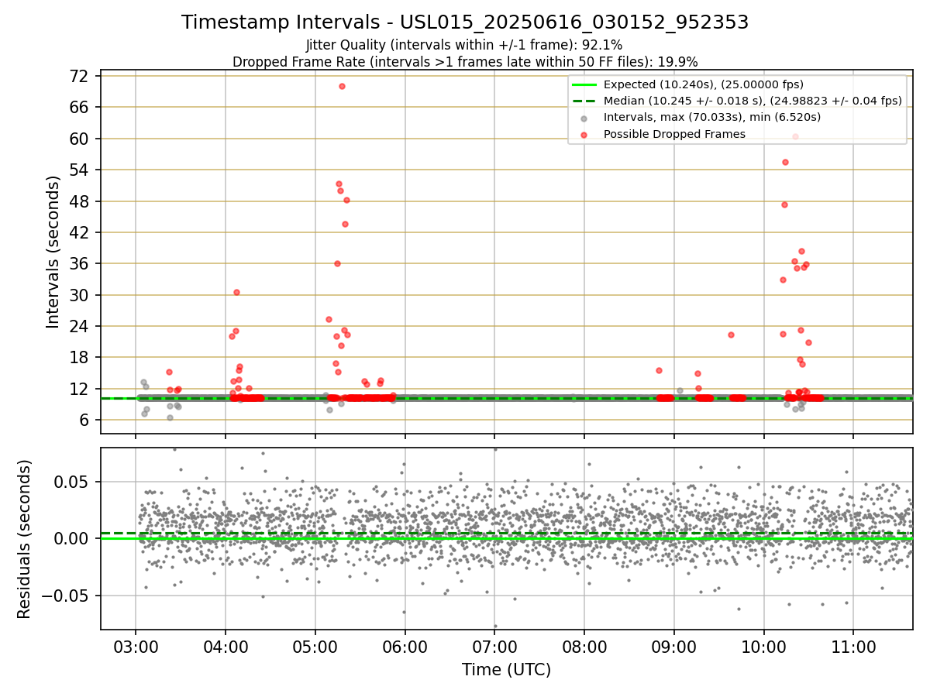Viewport: 930px width, 697px height.
Task: Click the plot title "Timestamp Intervals - USL015_20250616_030152_952353"
Action: (465, 22)
